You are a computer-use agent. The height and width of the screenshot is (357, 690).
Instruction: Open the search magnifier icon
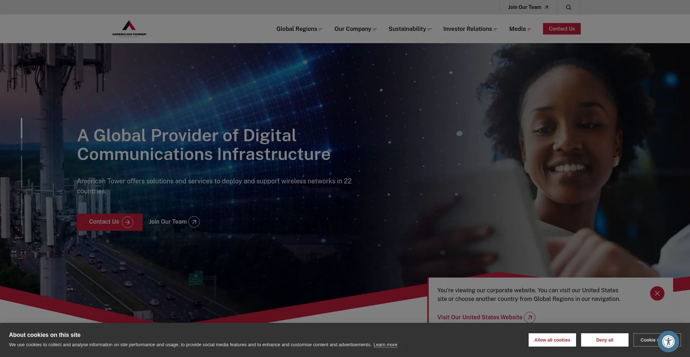[x=569, y=7]
